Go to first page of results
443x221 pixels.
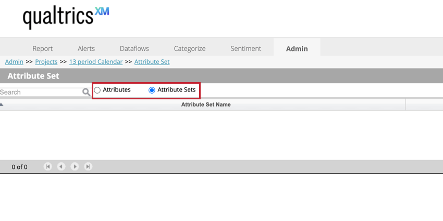pyautogui.click(x=48, y=166)
